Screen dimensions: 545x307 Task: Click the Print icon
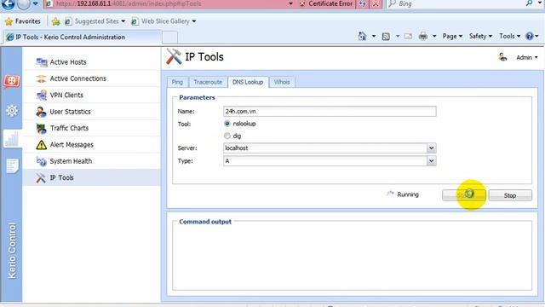tap(423, 36)
